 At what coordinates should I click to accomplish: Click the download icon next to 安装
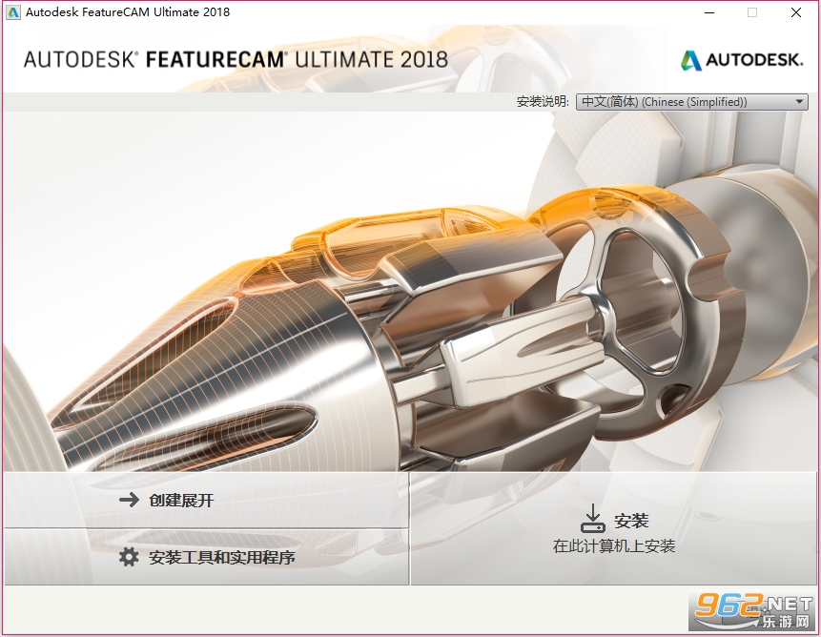tap(593, 518)
